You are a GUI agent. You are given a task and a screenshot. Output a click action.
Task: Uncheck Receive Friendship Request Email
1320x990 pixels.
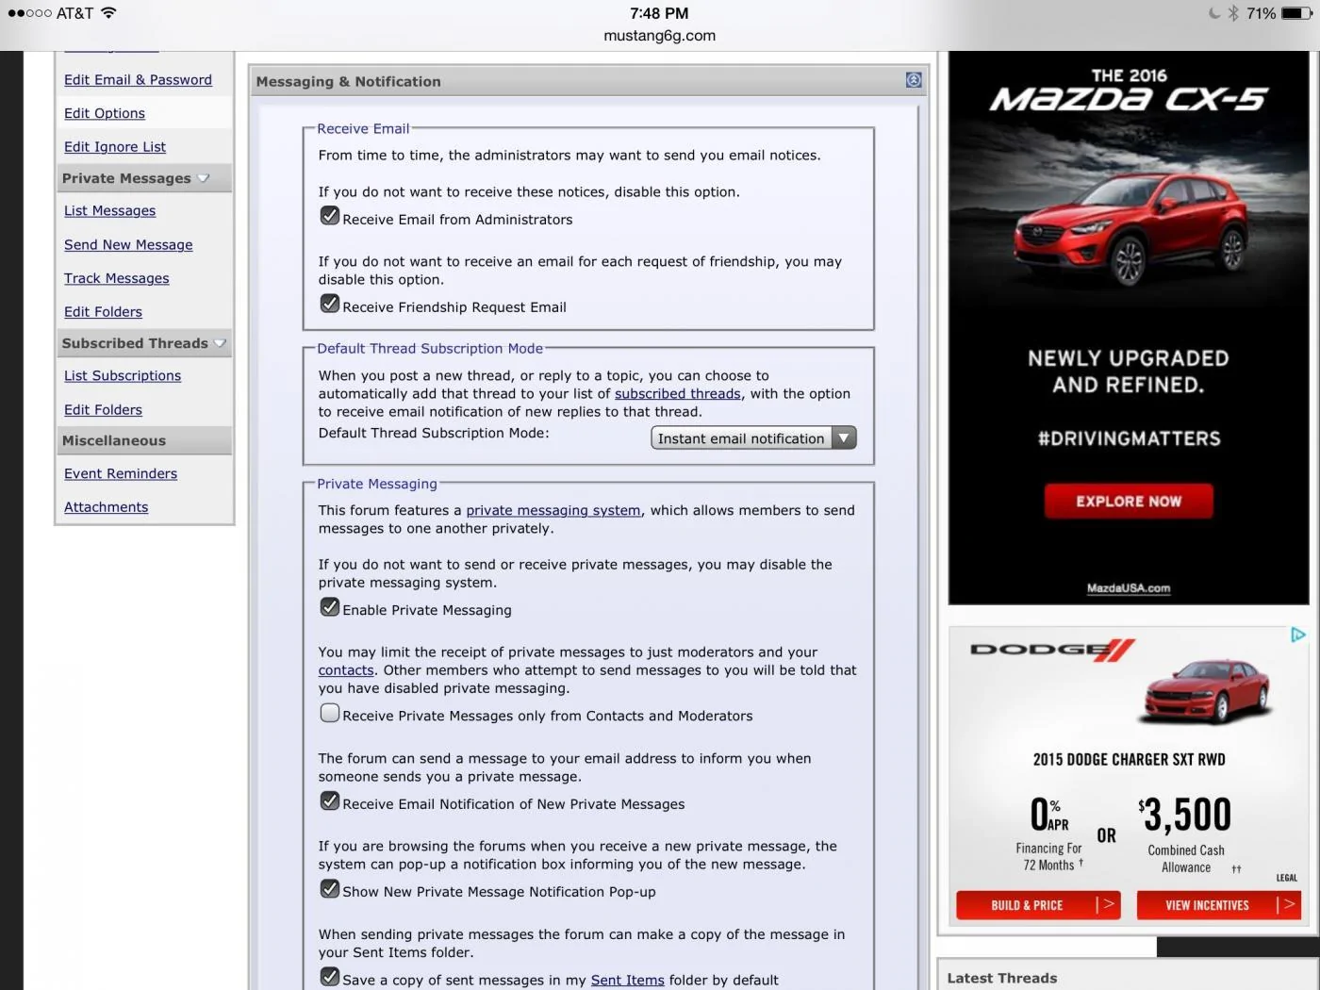tap(330, 304)
